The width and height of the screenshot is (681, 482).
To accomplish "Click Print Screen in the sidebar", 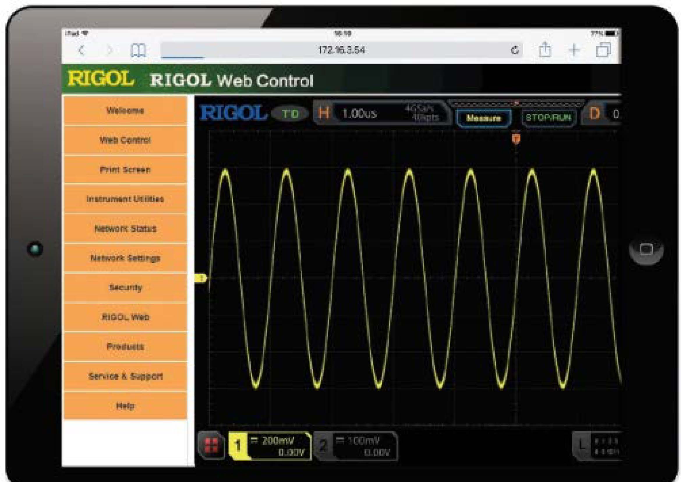I will (125, 170).
